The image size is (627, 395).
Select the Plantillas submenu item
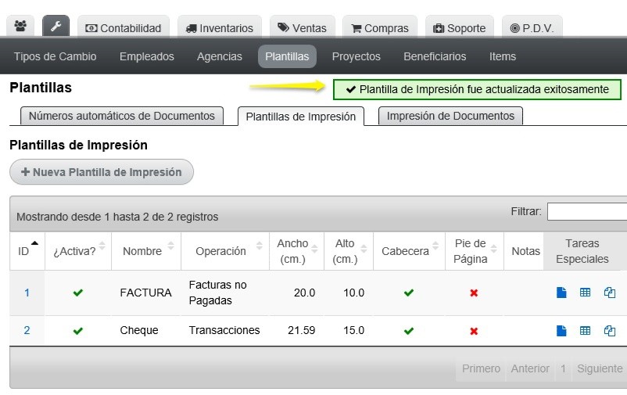pos(287,56)
